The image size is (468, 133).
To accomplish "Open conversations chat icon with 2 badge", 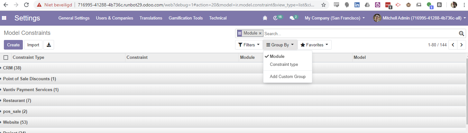I will [x=294, y=18].
